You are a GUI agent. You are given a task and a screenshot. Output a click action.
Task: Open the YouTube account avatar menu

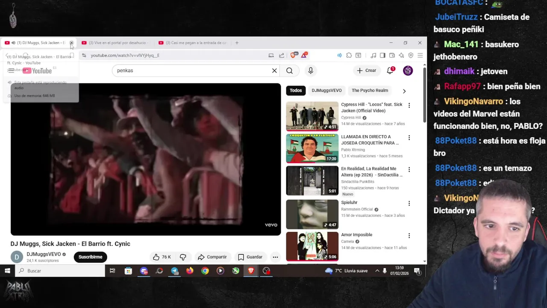[408, 71]
